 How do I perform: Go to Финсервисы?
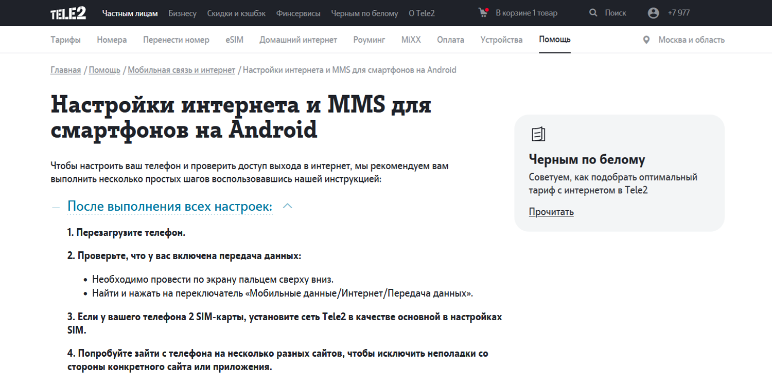tap(298, 13)
